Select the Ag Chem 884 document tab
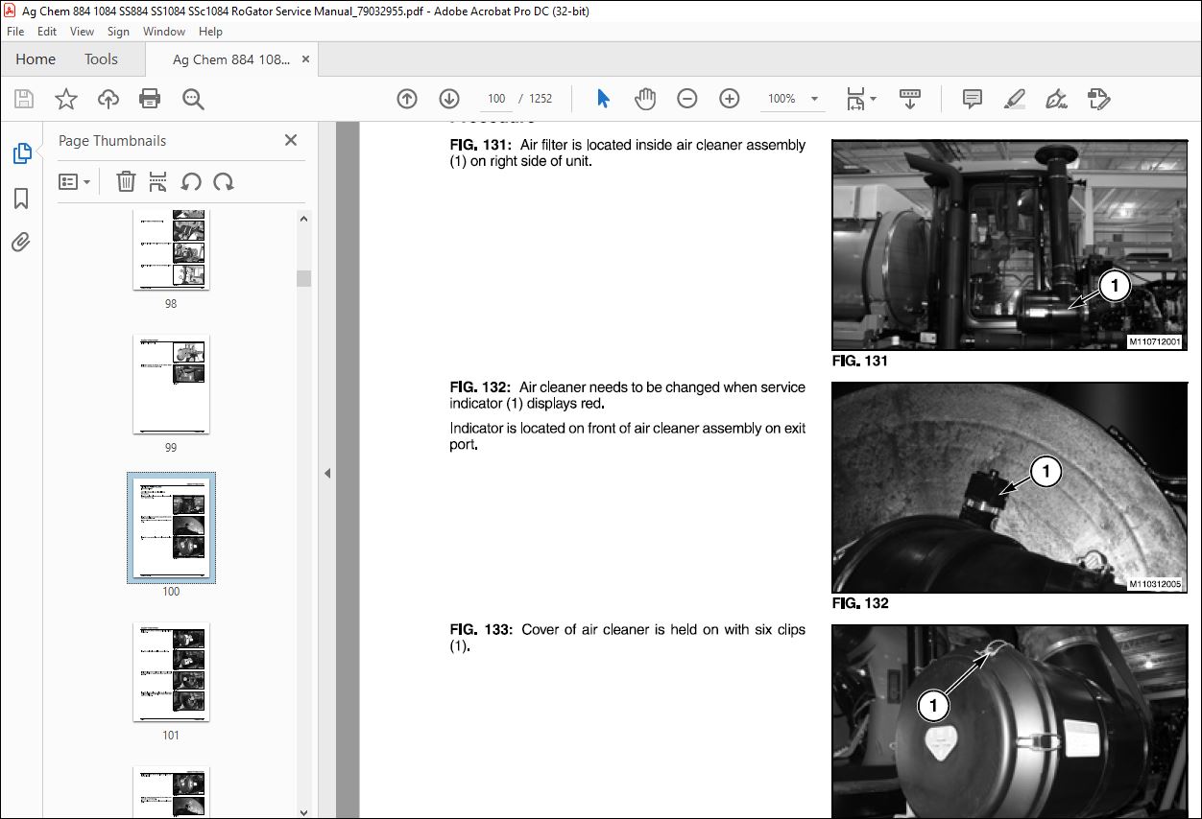The width and height of the screenshot is (1202, 819). pyautogui.click(x=231, y=59)
